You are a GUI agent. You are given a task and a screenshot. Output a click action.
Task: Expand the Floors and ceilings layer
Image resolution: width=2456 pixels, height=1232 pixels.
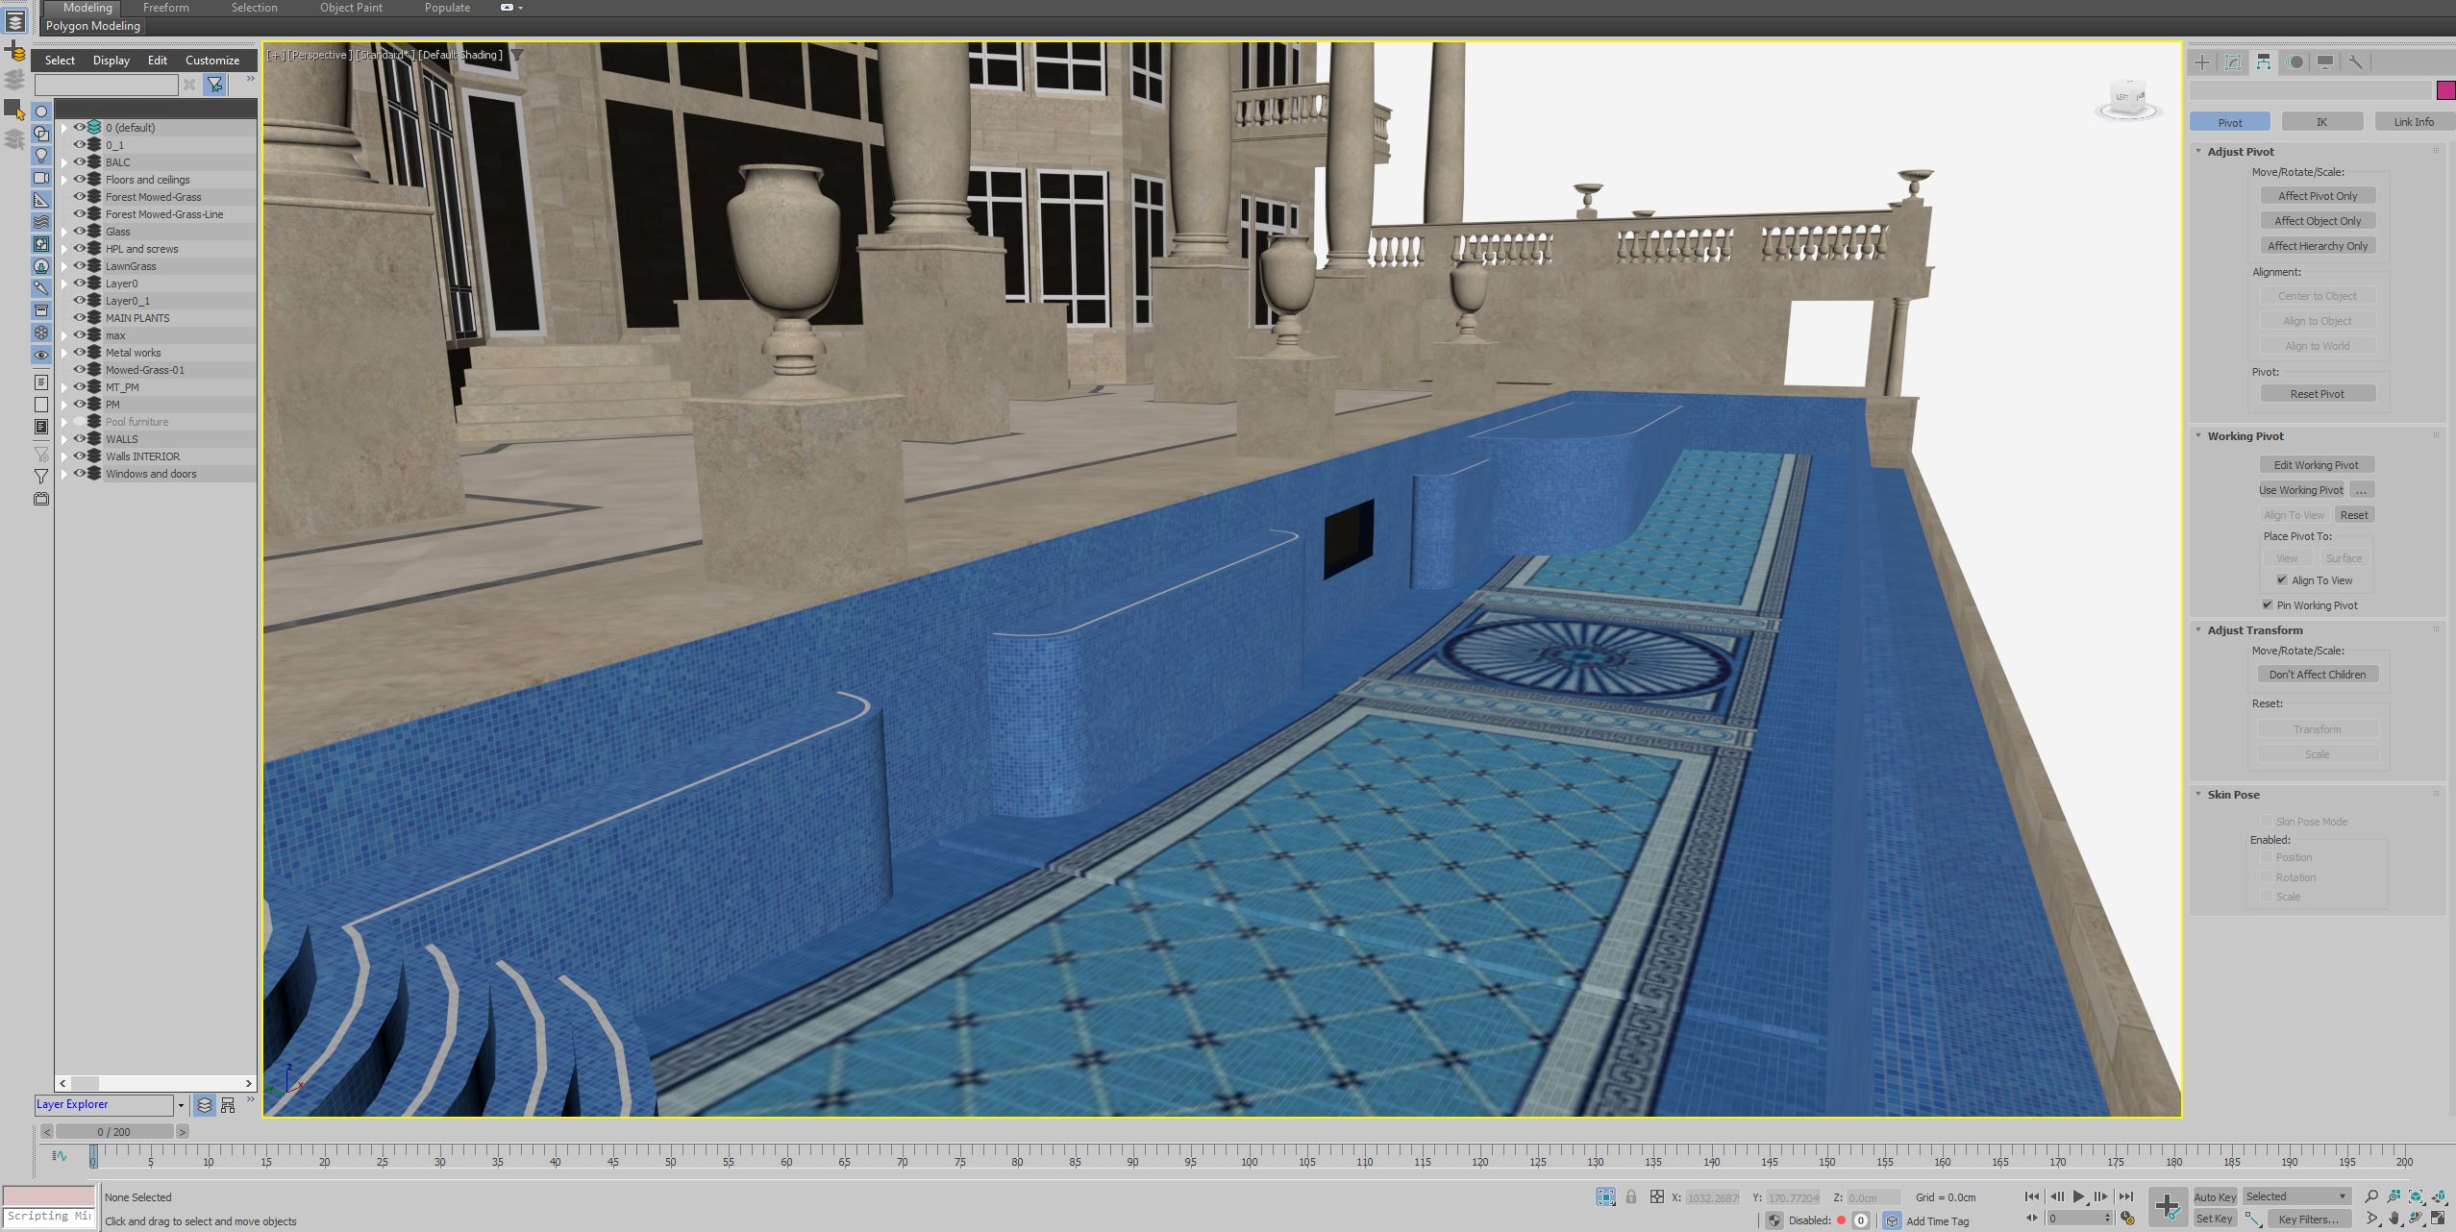click(64, 180)
